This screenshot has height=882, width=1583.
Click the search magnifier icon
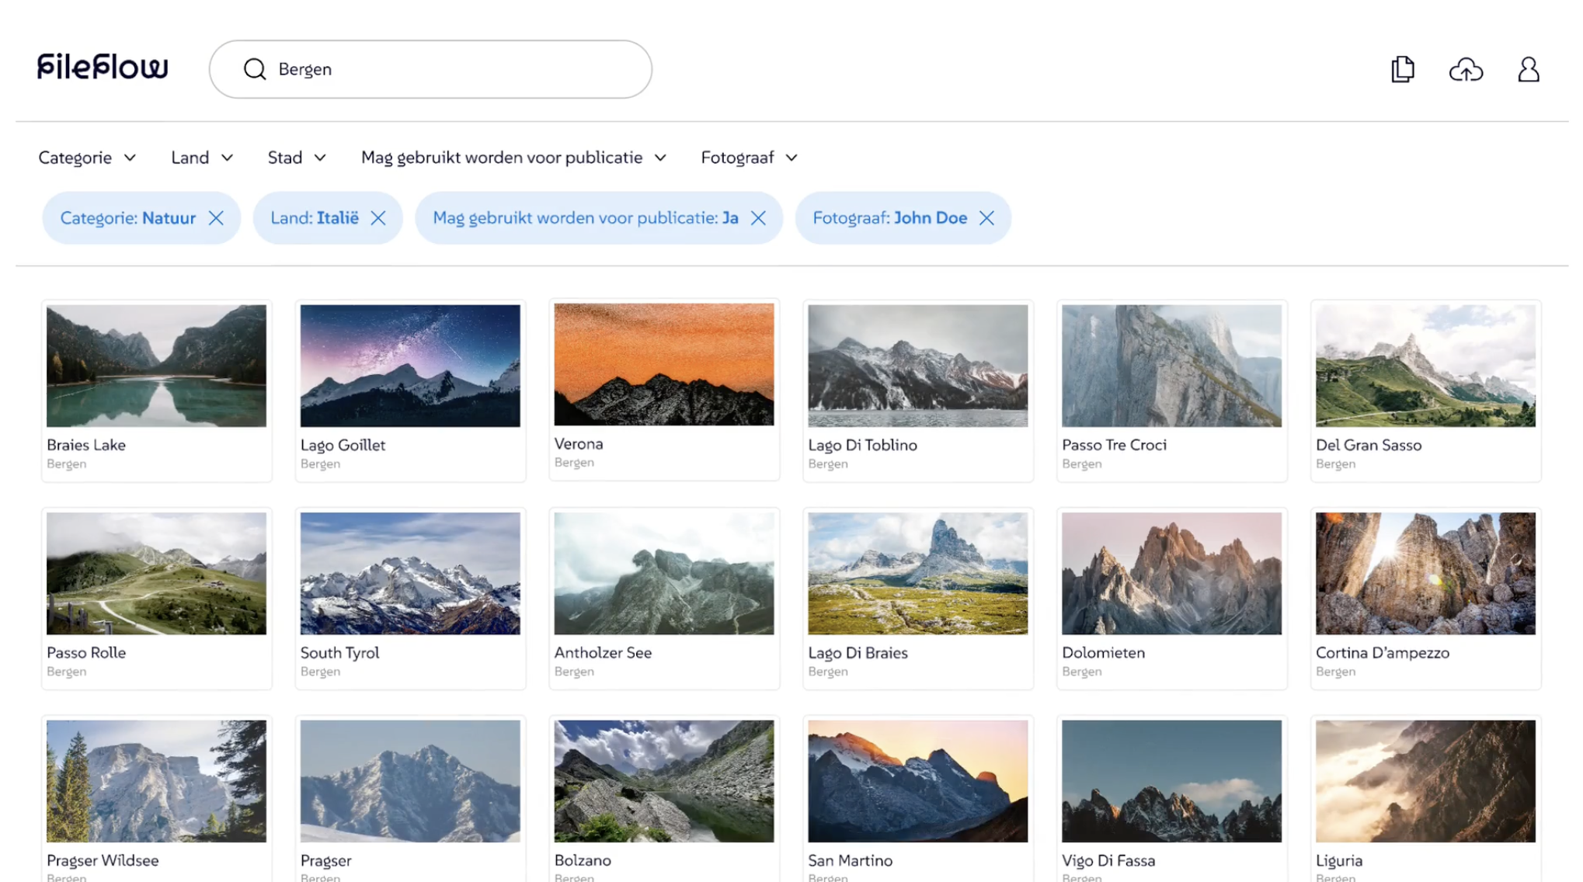[255, 69]
